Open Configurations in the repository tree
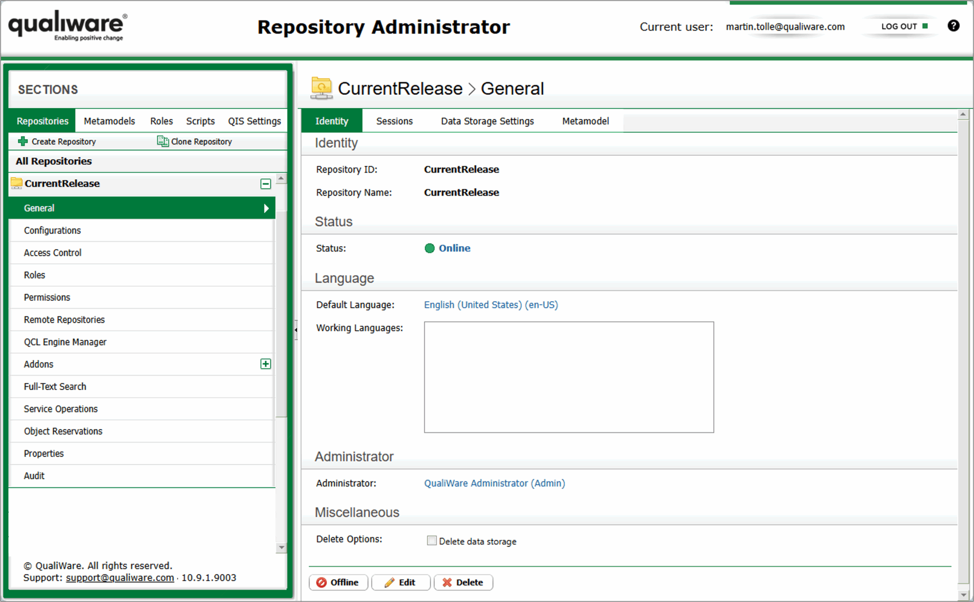 [142, 230]
